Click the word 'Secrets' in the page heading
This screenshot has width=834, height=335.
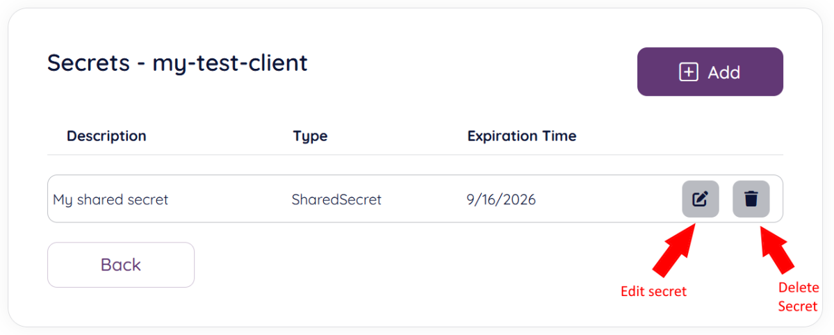pyautogui.click(x=88, y=63)
